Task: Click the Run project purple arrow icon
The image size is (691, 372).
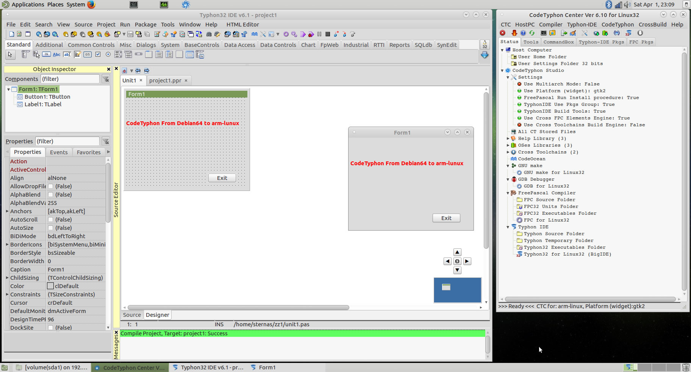Action: (x=303, y=34)
